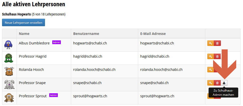
Task: Click key icon for Rolanda Hooch
Action: 210,70
